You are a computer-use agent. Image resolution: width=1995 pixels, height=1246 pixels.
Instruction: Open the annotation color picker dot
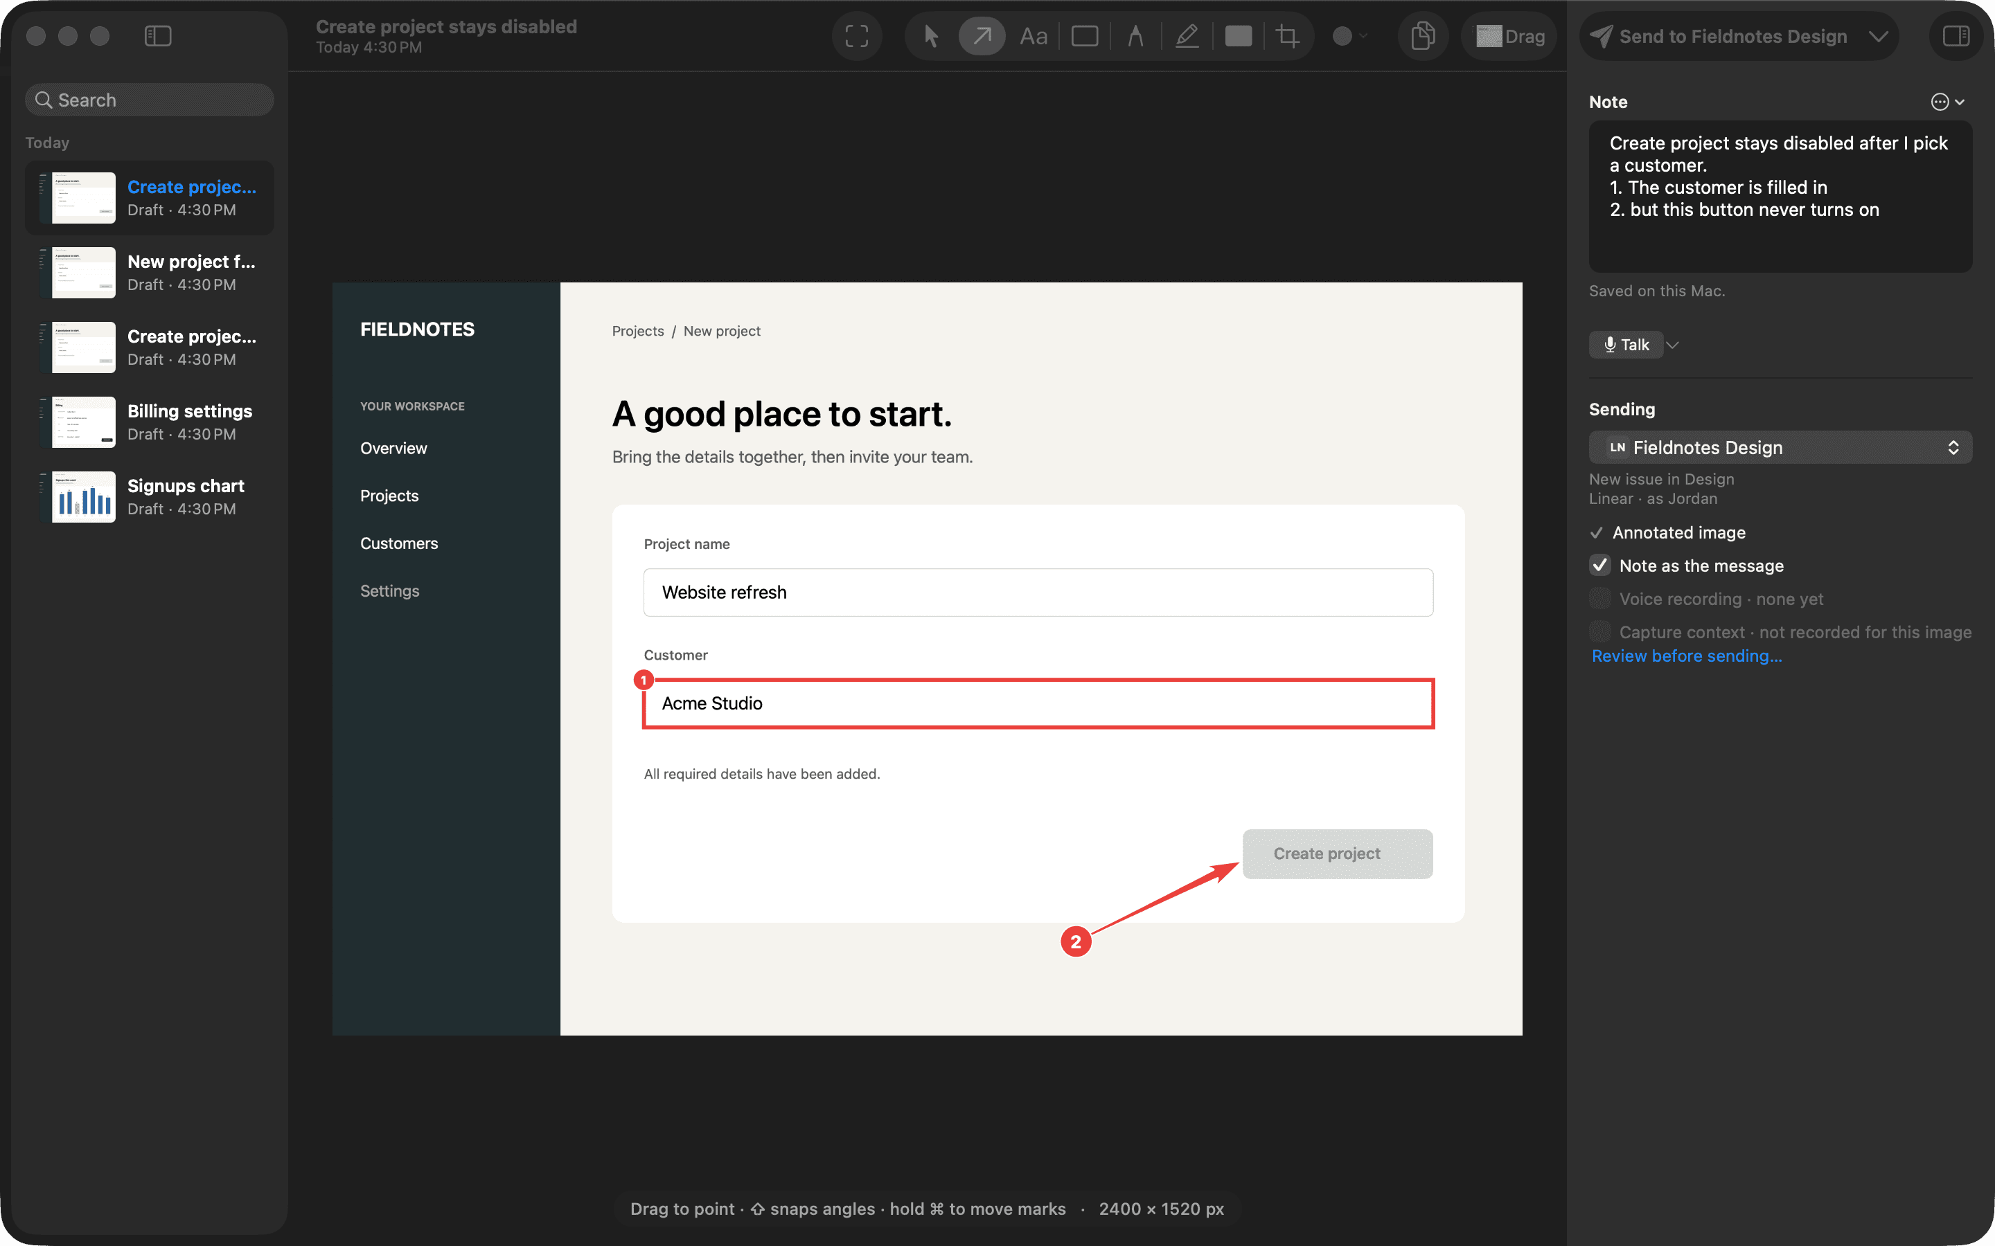pyautogui.click(x=1342, y=36)
